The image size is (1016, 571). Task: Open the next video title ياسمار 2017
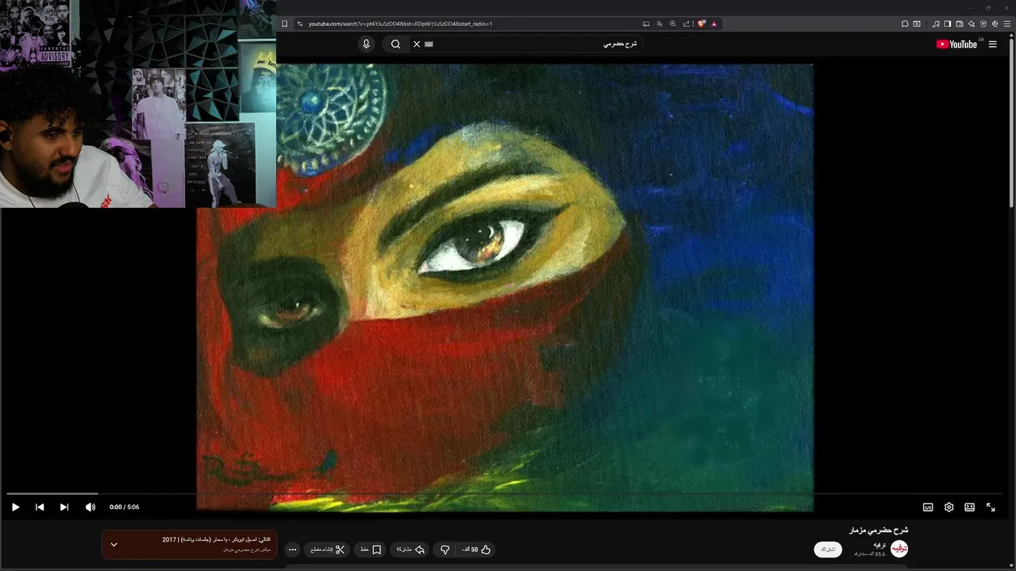point(216,539)
